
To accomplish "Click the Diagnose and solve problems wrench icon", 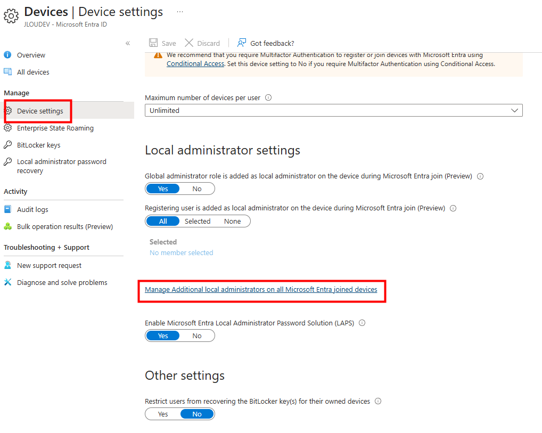I will pos(7,282).
